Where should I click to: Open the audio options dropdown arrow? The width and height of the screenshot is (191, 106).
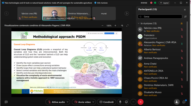coord(68,102)
